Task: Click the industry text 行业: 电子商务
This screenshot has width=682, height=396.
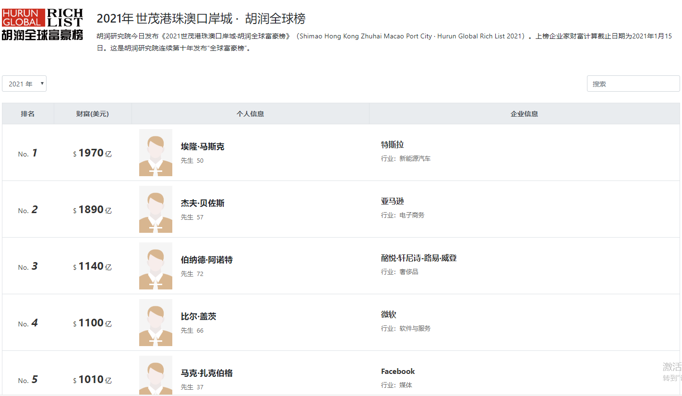Action: coord(403,215)
